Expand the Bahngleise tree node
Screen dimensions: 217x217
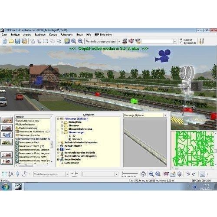pyautogui.click(x=62, y=122)
